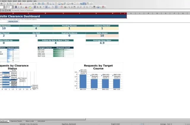Click the Print icon

coord(1,4)
